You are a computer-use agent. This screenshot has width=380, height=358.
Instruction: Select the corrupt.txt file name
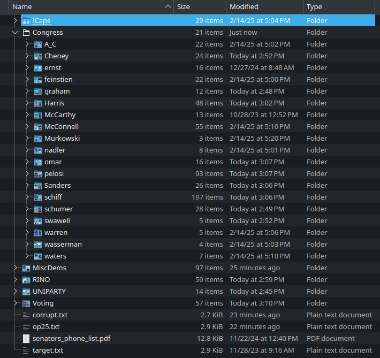tap(50, 315)
